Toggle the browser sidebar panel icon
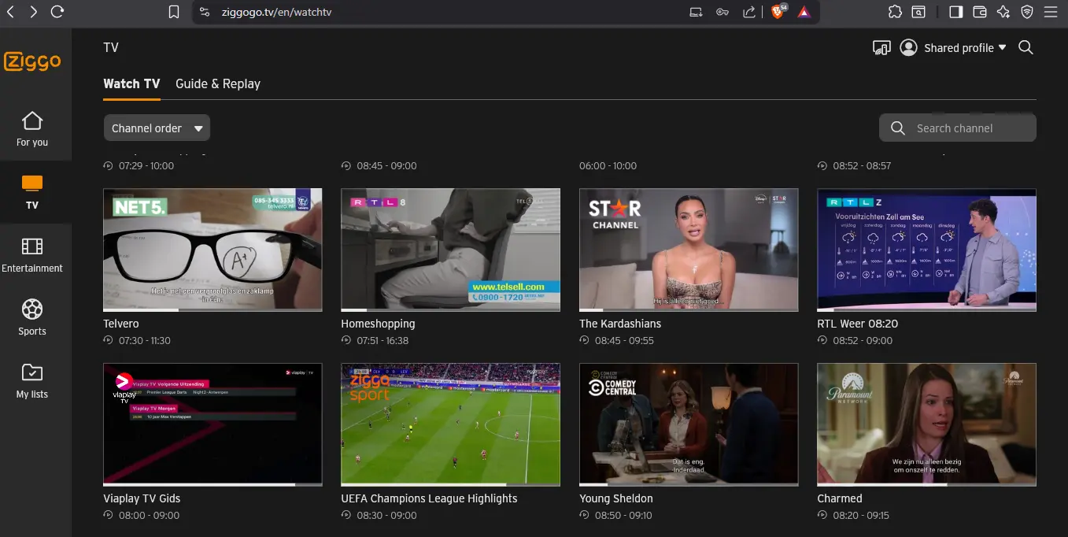The width and height of the screenshot is (1068, 537). [x=955, y=12]
